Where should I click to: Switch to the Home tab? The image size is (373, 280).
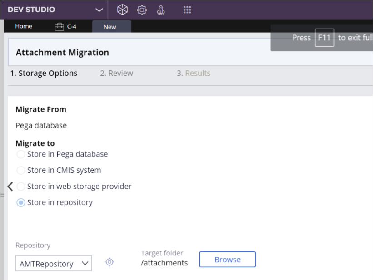pyautogui.click(x=24, y=26)
